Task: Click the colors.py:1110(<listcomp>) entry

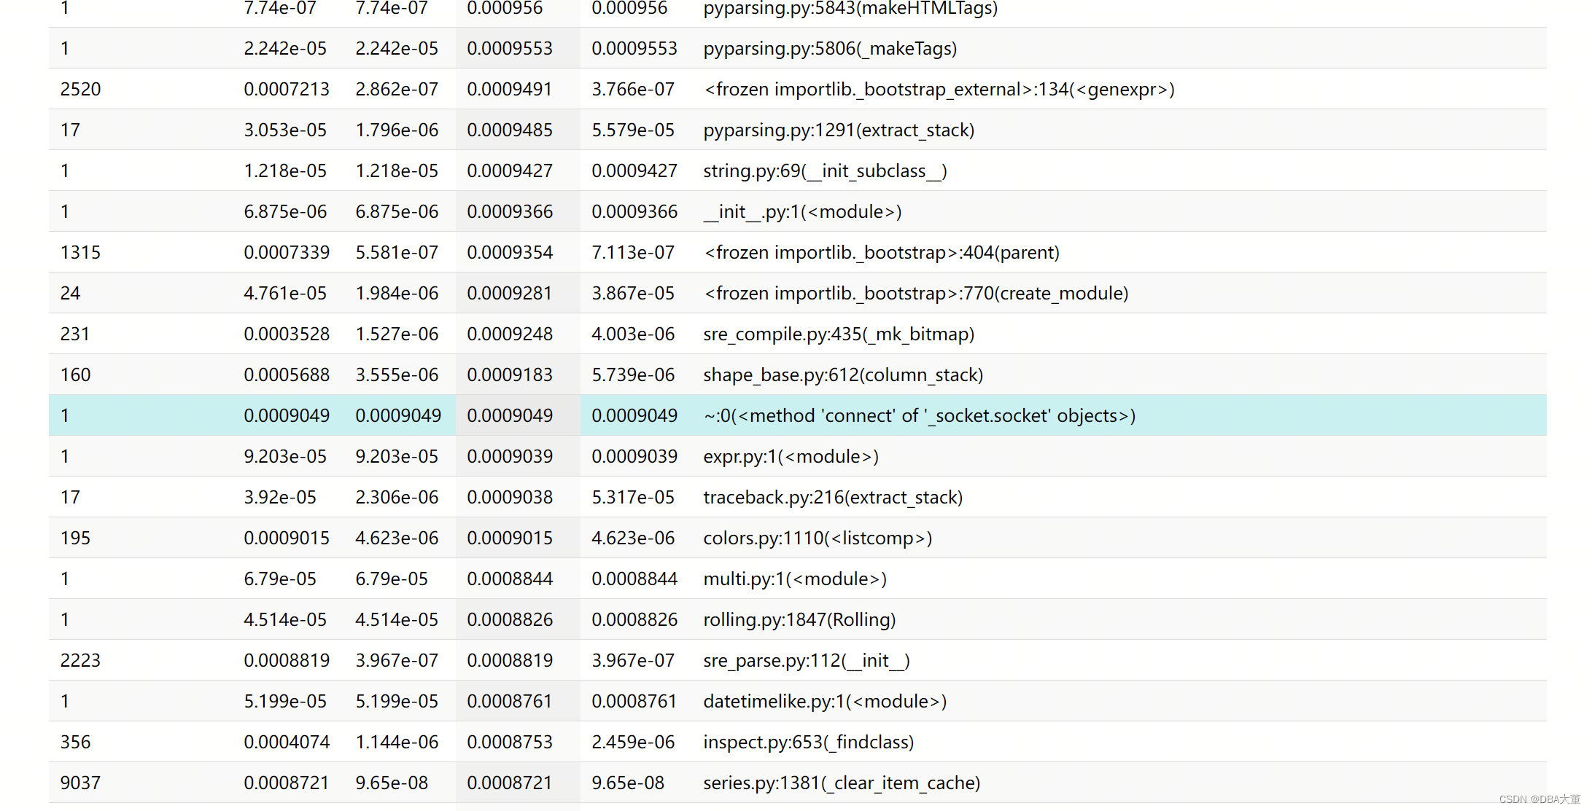Action: [817, 538]
